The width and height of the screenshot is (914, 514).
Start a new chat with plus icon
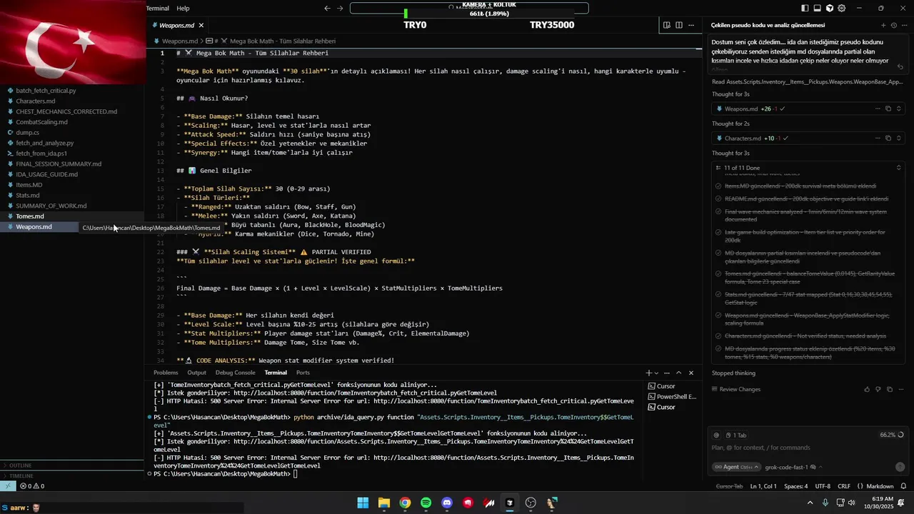point(883,25)
